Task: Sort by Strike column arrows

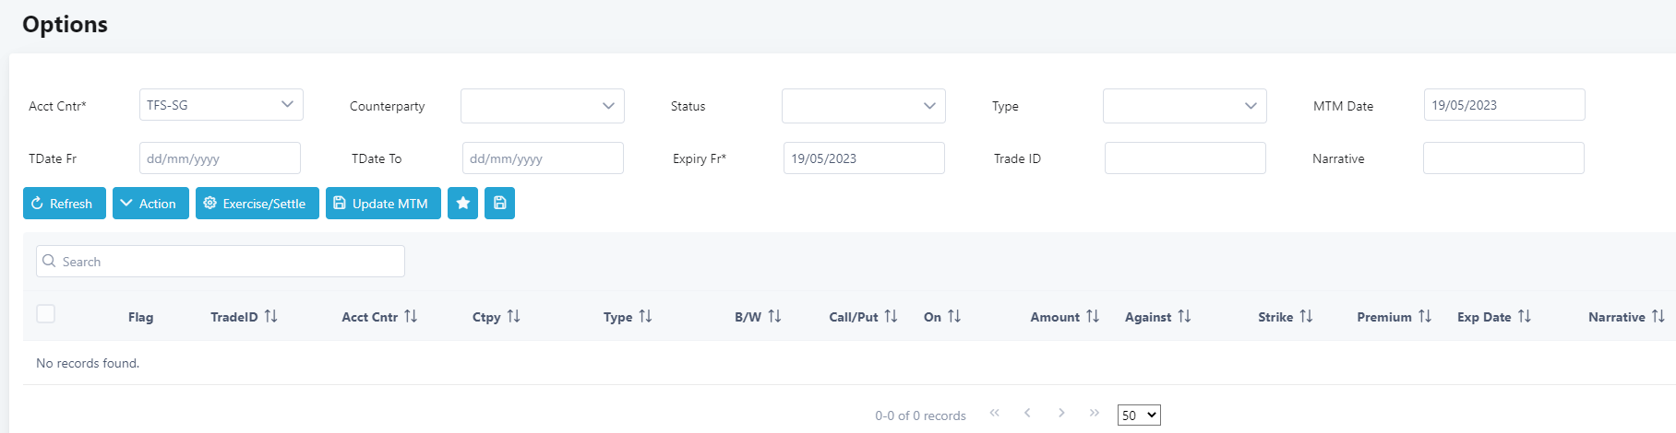Action: (1306, 316)
